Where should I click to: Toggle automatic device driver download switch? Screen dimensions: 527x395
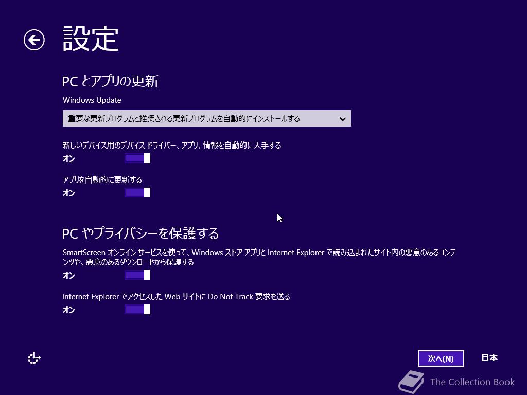coord(137,158)
